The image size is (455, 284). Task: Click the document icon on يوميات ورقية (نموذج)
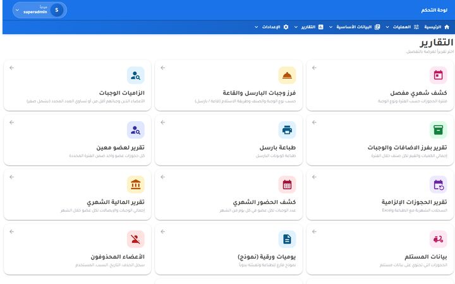pos(287,239)
